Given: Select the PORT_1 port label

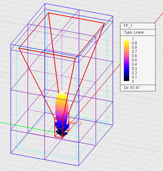Looking at the screenshot, I should pyautogui.click(x=74, y=124).
